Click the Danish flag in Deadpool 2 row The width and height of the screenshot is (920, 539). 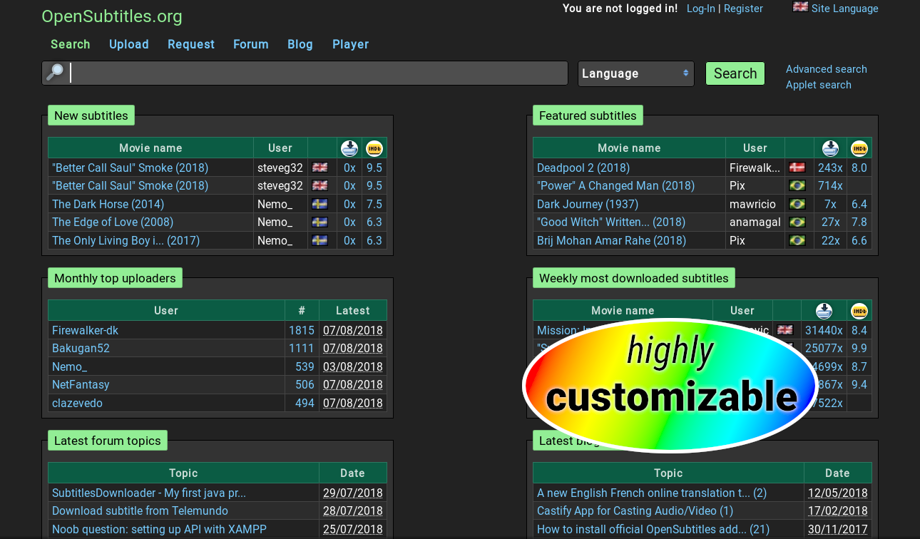click(797, 168)
